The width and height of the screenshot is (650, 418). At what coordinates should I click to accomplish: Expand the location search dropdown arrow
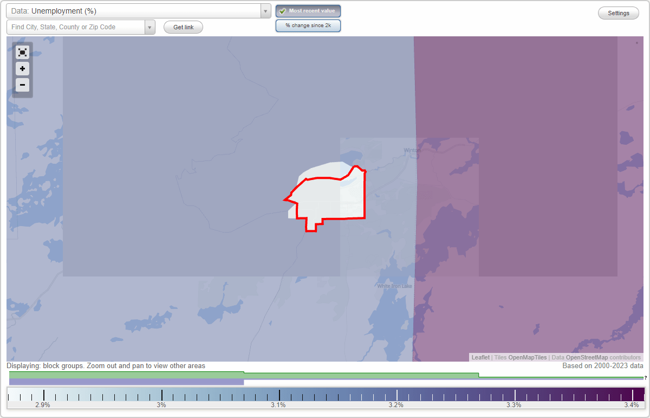149,27
